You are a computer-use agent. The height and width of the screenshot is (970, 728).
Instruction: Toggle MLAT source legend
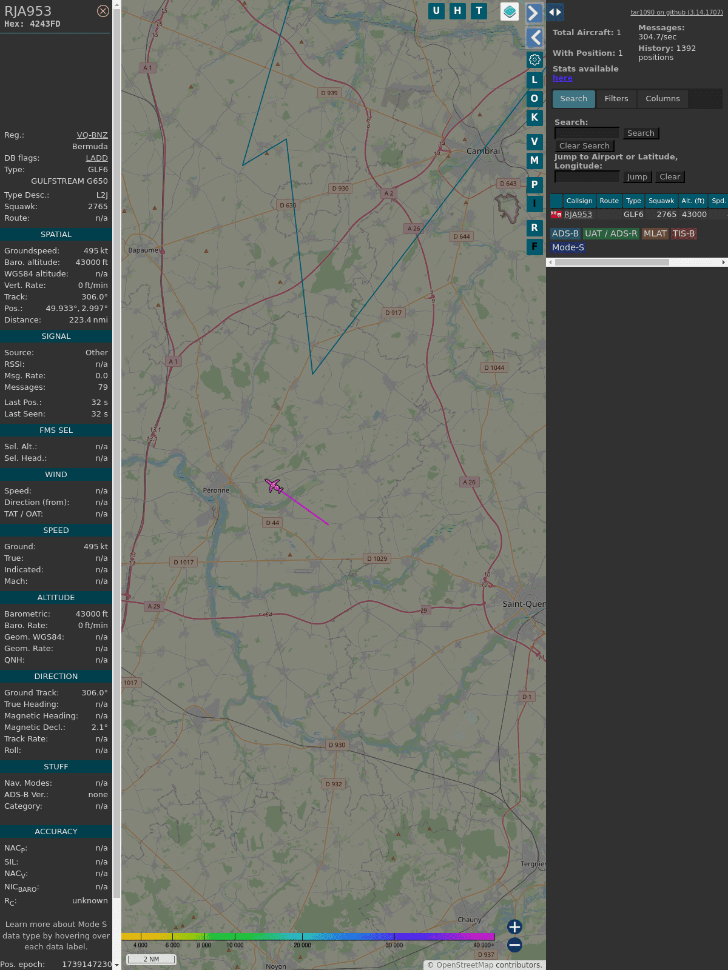[655, 233]
